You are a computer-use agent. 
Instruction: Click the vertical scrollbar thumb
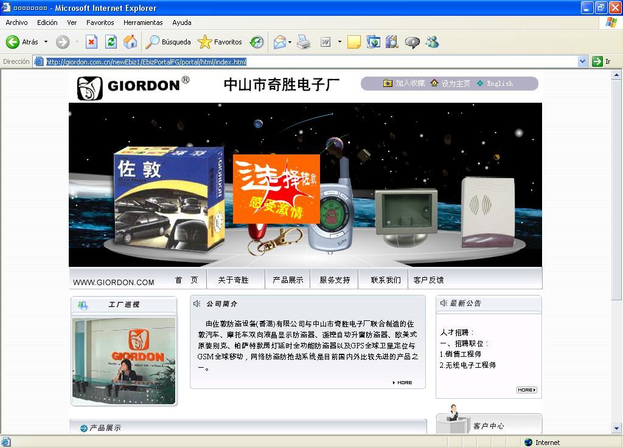click(x=617, y=190)
